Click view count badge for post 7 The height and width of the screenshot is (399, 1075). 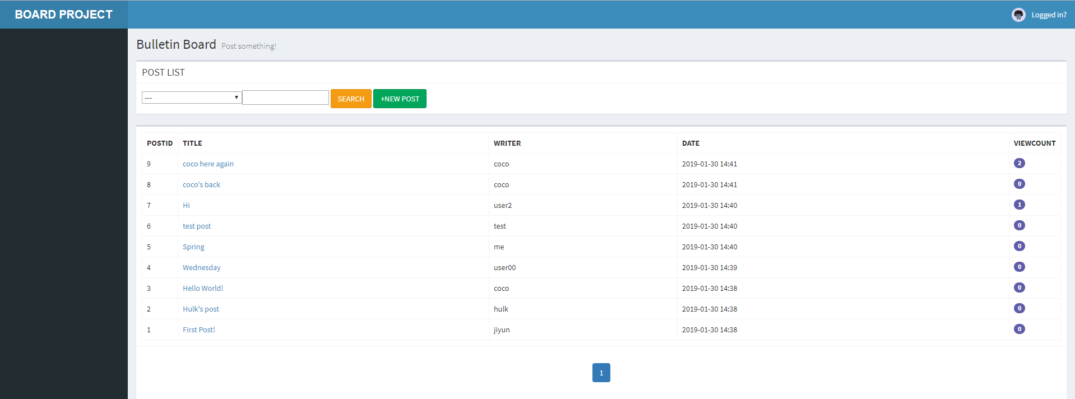(1020, 205)
